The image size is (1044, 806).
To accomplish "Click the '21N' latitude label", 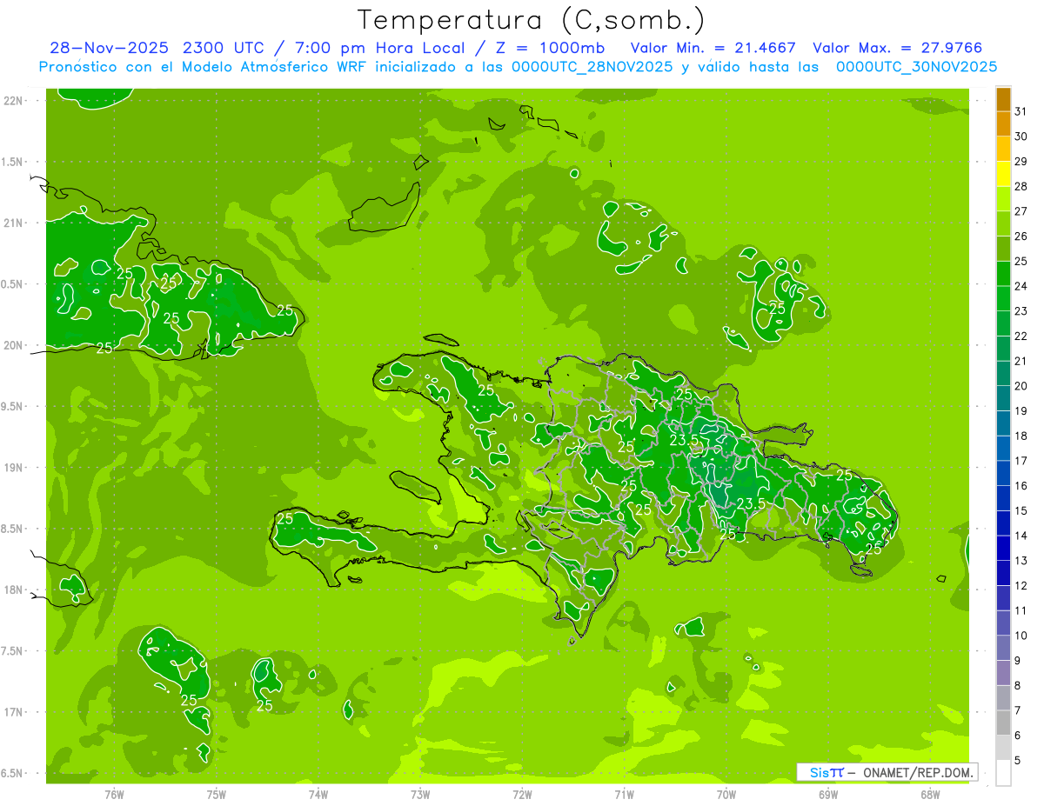I will pyautogui.click(x=13, y=223).
